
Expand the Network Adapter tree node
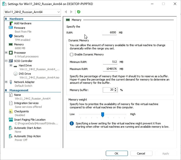[x=6, y=82]
